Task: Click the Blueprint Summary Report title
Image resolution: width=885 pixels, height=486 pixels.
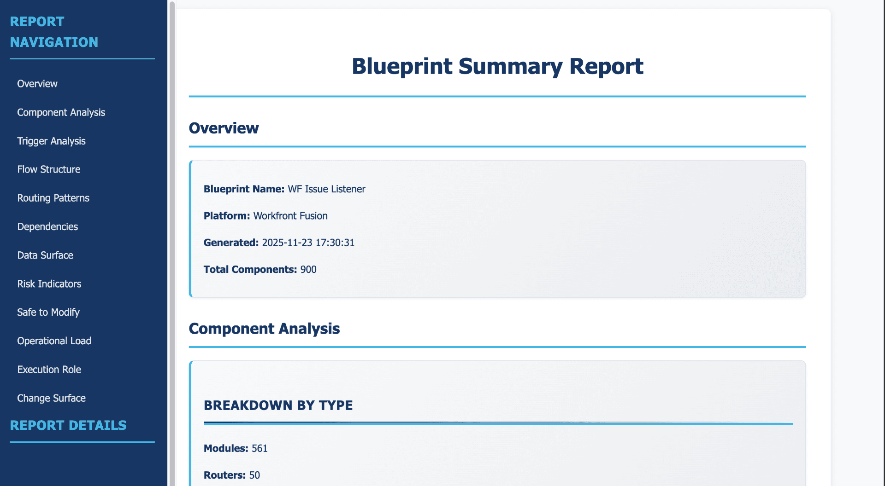Action: tap(497, 66)
